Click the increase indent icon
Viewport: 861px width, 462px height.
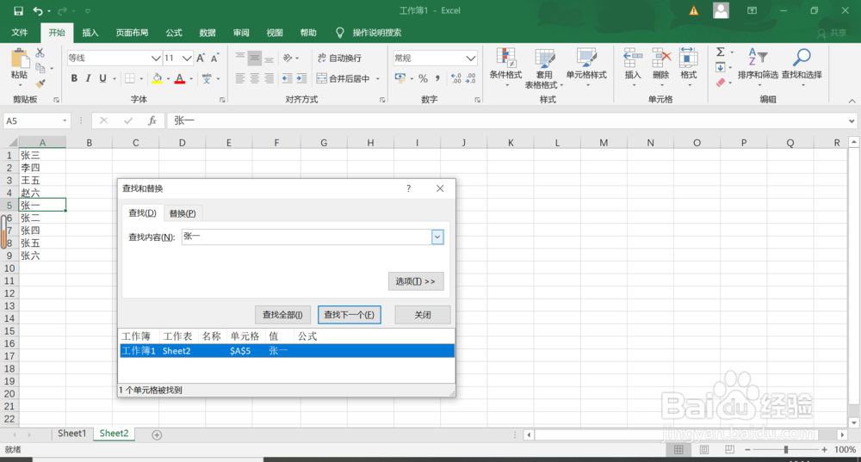pos(301,78)
